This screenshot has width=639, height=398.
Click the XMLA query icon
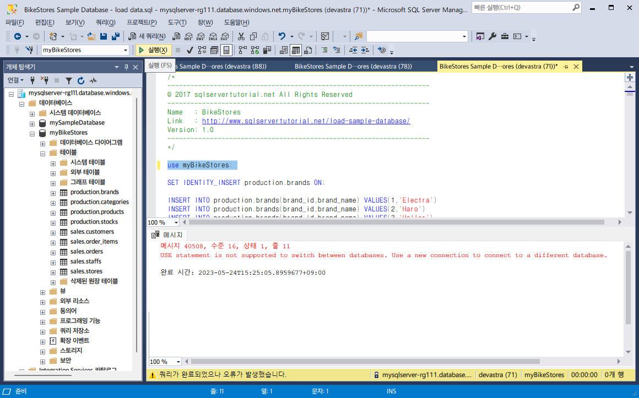point(213,37)
